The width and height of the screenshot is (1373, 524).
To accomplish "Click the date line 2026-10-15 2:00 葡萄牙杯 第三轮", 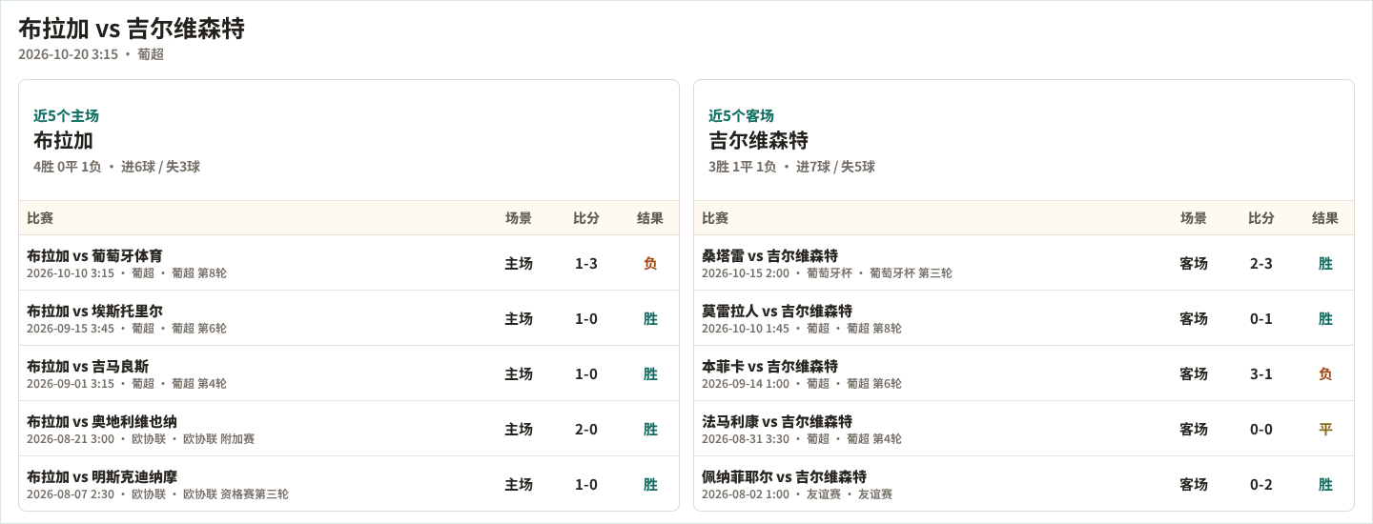I will [827, 273].
